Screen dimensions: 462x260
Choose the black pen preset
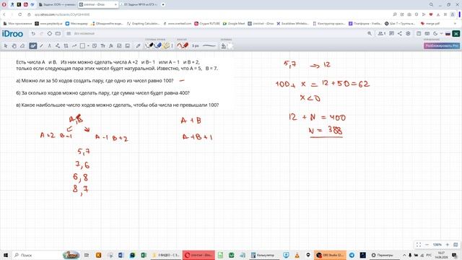(149, 45)
